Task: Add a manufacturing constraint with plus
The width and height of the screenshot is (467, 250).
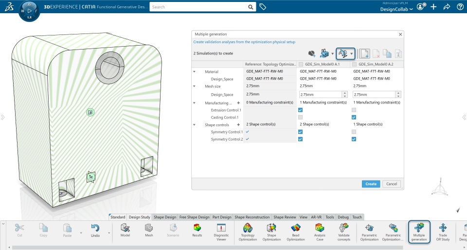Action: pos(238,103)
